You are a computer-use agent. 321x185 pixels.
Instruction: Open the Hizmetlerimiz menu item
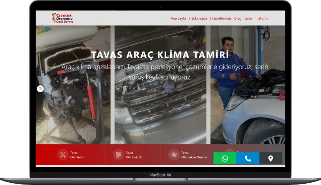221,18
